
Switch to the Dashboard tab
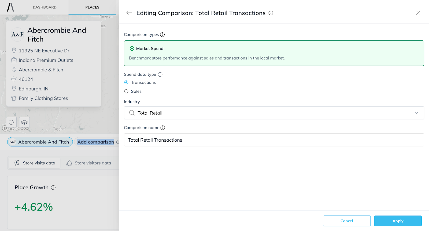pos(45,7)
